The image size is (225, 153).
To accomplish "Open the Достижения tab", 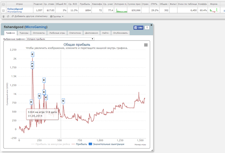I will [x=91, y=33].
